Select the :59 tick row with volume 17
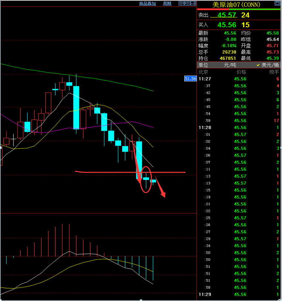 [239, 120]
